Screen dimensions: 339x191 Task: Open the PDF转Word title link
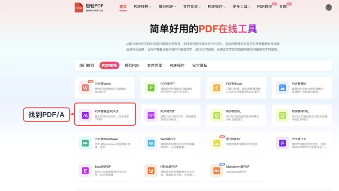pos(103,84)
